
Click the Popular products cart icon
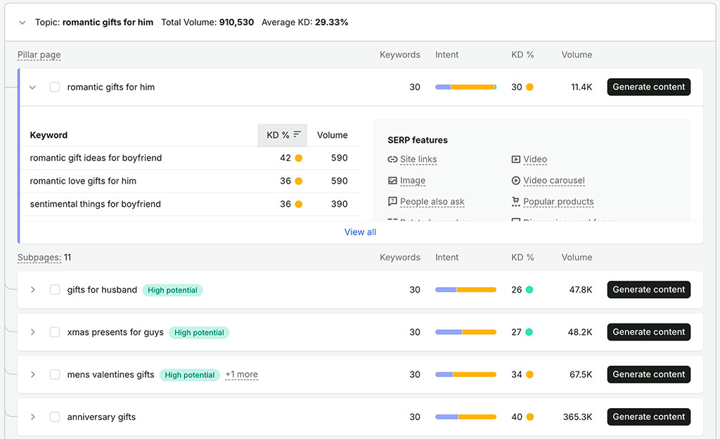click(515, 202)
